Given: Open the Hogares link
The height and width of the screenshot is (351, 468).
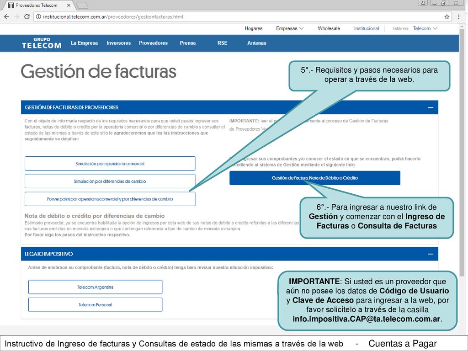Looking at the screenshot, I should (x=253, y=28).
